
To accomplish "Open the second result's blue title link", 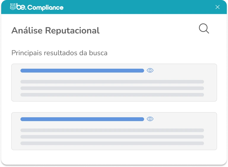I will click(82, 119).
